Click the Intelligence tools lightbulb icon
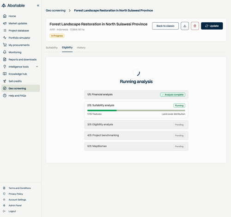 pos(5,67)
